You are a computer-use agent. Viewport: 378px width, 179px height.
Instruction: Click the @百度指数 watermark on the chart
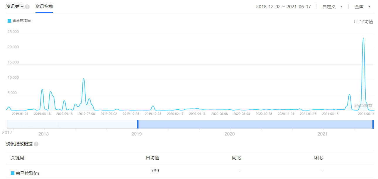(x=363, y=105)
